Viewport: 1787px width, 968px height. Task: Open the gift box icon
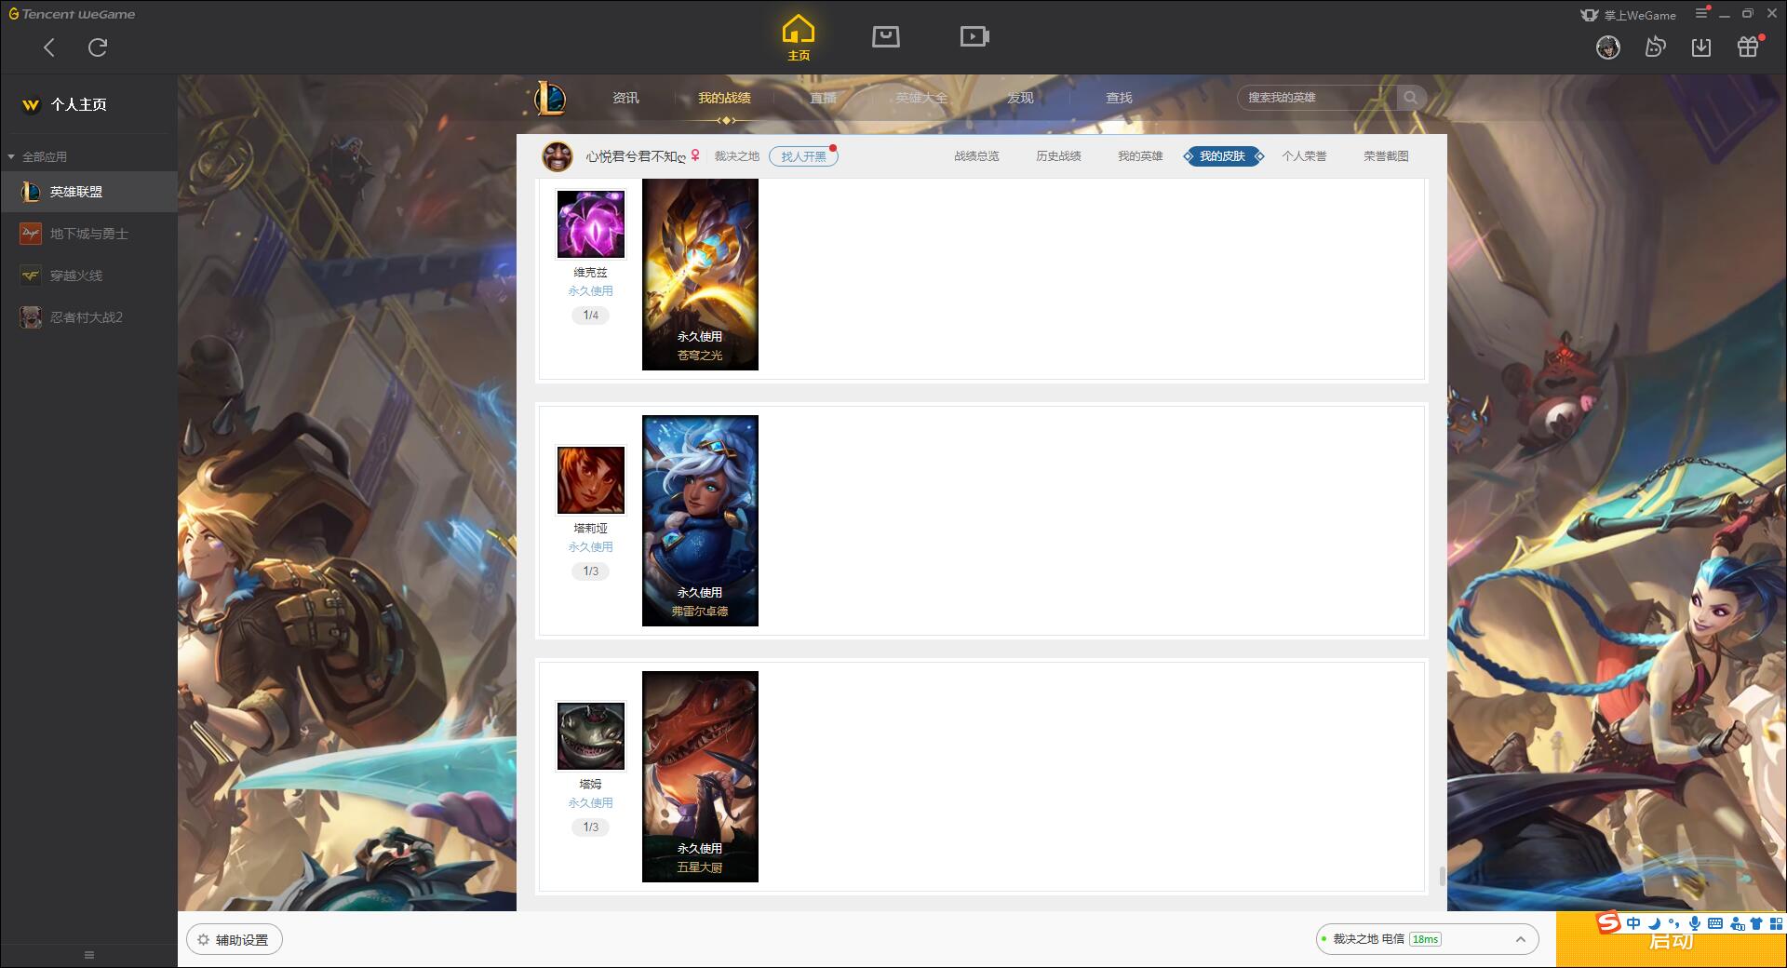coord(1747,47)
